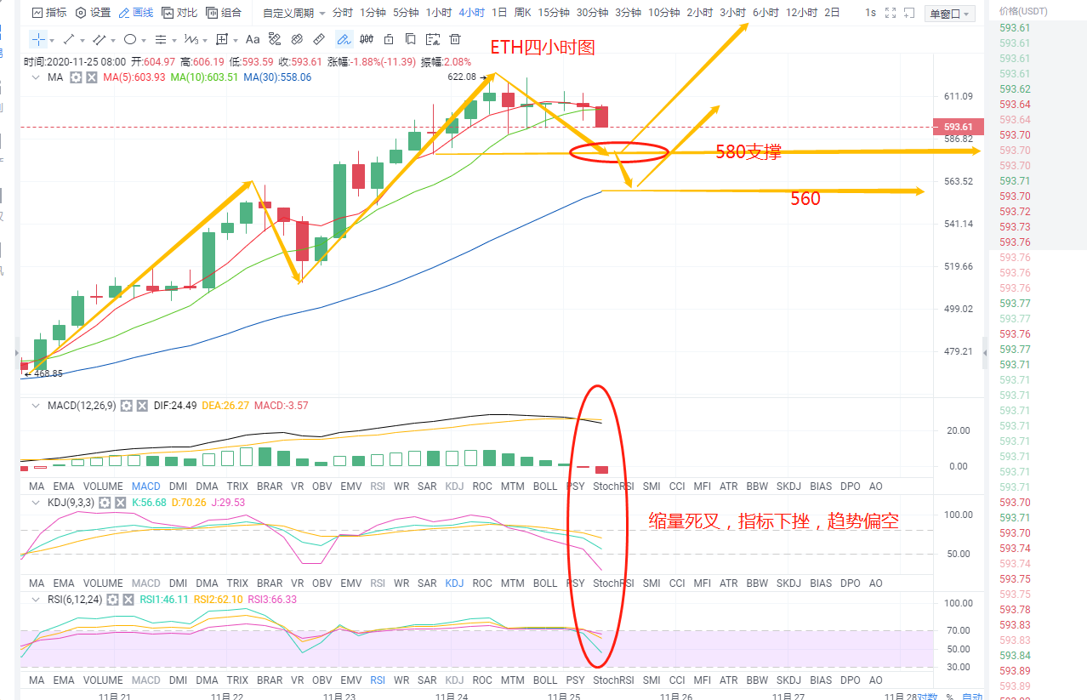The width and height of the screenshot is (1087, 700).
Task: Click the highlighted continuous draw pencil icon
Action: point(344,39)
